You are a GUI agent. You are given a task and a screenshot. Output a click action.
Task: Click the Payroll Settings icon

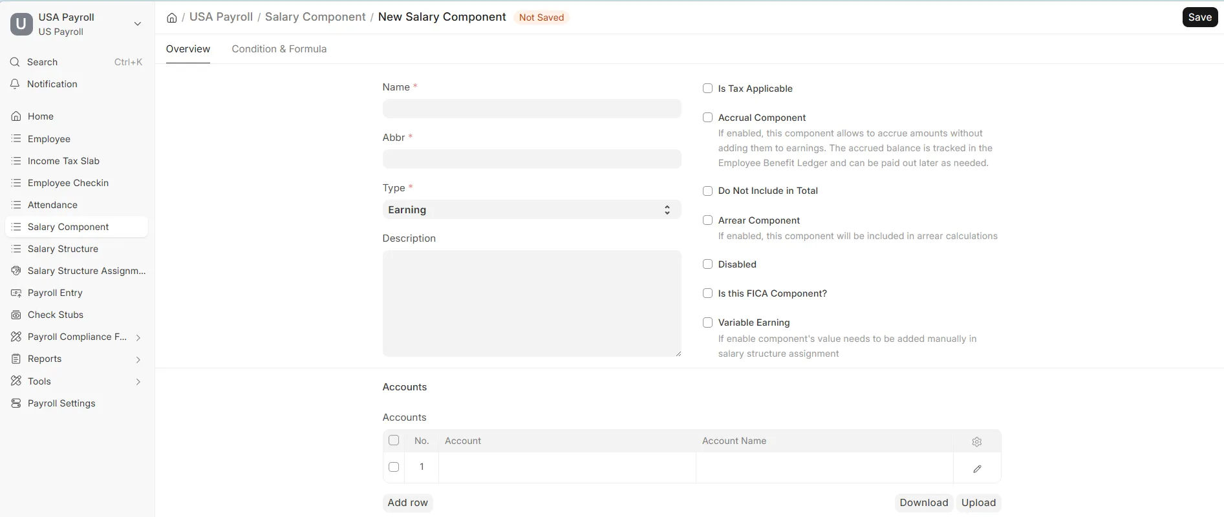pos(16,403)
